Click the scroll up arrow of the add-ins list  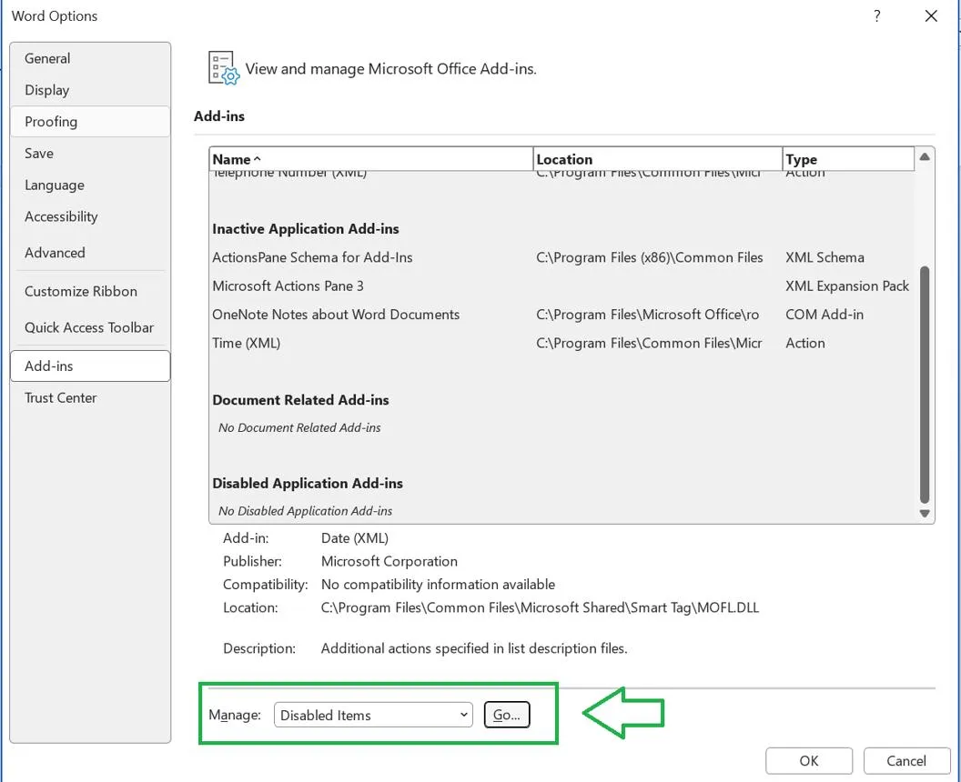(925, 157)
